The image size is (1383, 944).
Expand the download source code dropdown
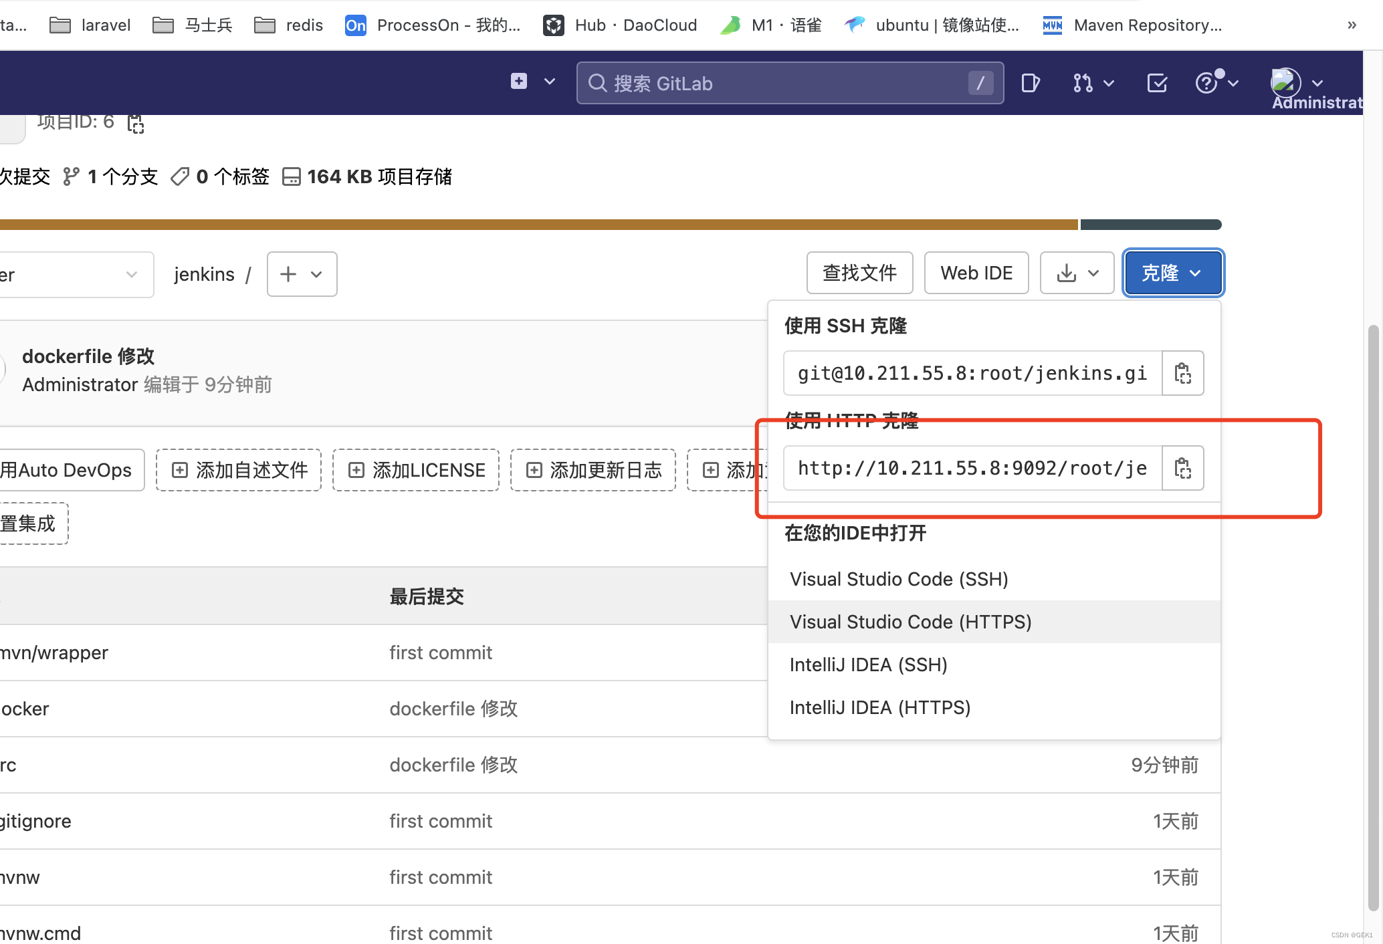1077,273
